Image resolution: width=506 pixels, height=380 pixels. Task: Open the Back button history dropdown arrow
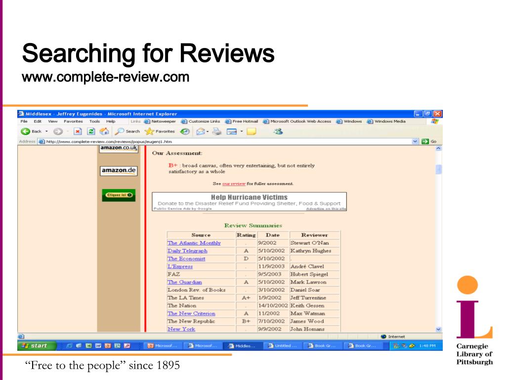46,131
